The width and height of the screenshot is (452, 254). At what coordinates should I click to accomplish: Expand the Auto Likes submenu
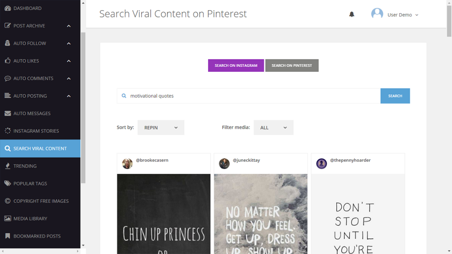click(x=69, y=61)
